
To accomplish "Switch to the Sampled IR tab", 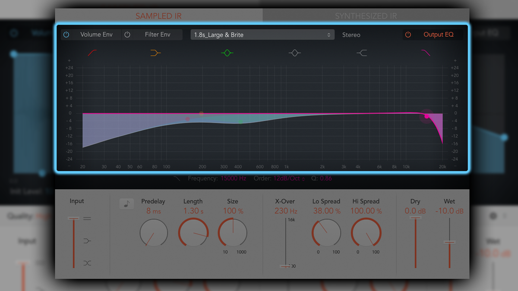I will point(158,15).
